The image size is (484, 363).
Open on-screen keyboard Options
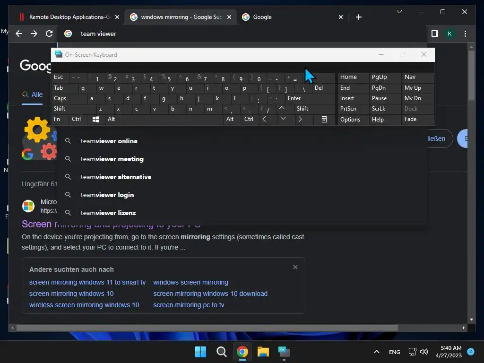(x=353, y=120)
